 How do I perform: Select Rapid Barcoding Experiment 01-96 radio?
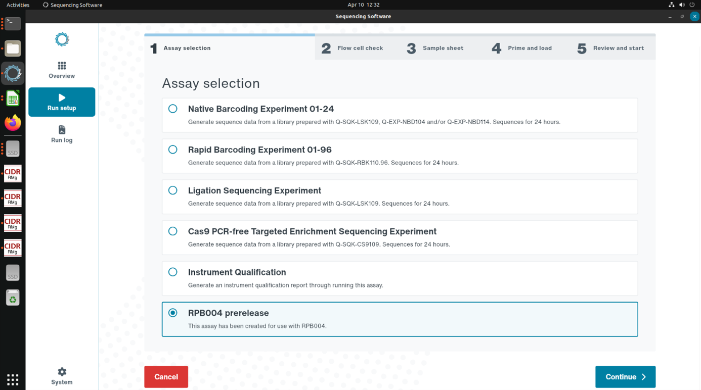pyautogui.click(x=173, y=150)
